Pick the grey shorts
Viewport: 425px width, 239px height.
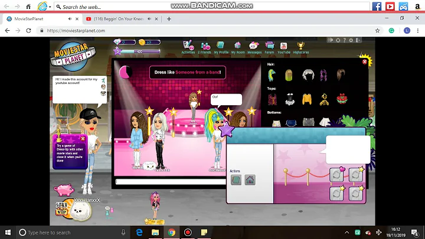[309, 122]
